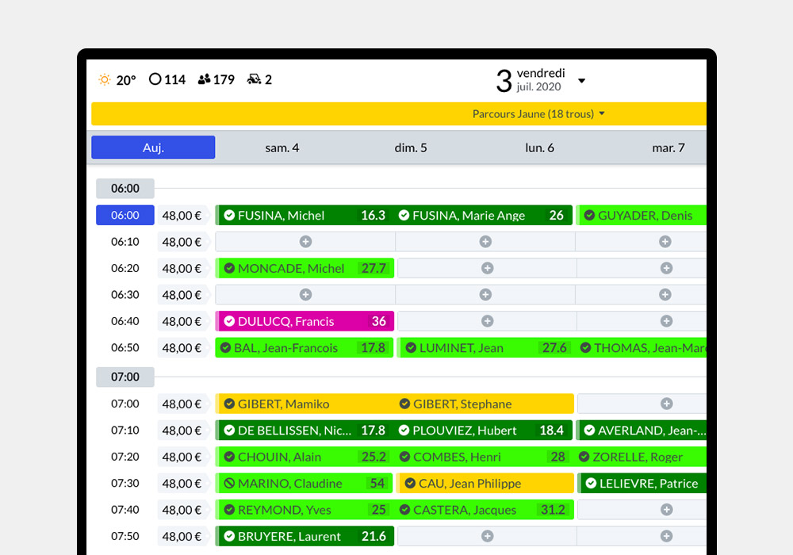Add a player in first slot at 06:10
The height and width of the screenshot is (555, 793).
[305, 242]
